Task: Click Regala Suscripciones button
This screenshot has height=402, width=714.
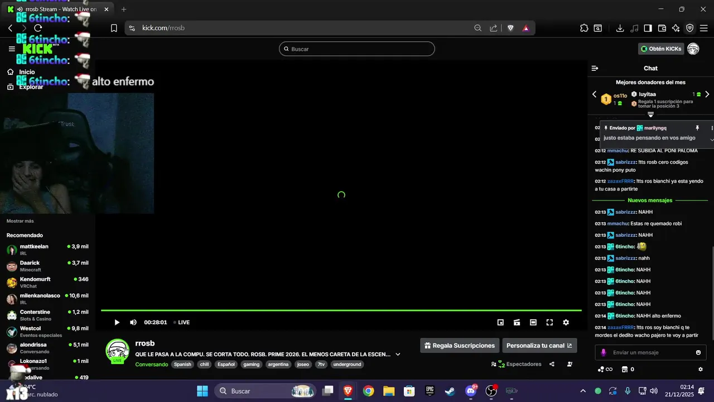Action: (x=460, y=346)
